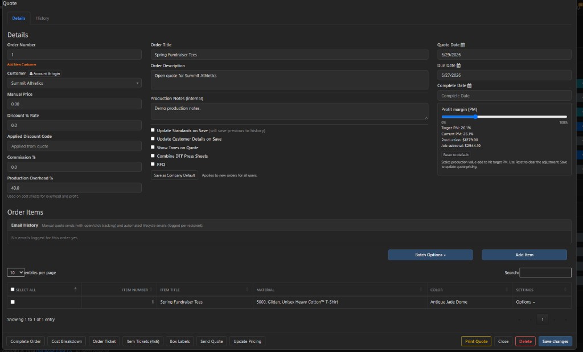
Task: Open the Customer dropdown showing Summit Athletics
Action: pyautogui.click(x=75, y=83)
